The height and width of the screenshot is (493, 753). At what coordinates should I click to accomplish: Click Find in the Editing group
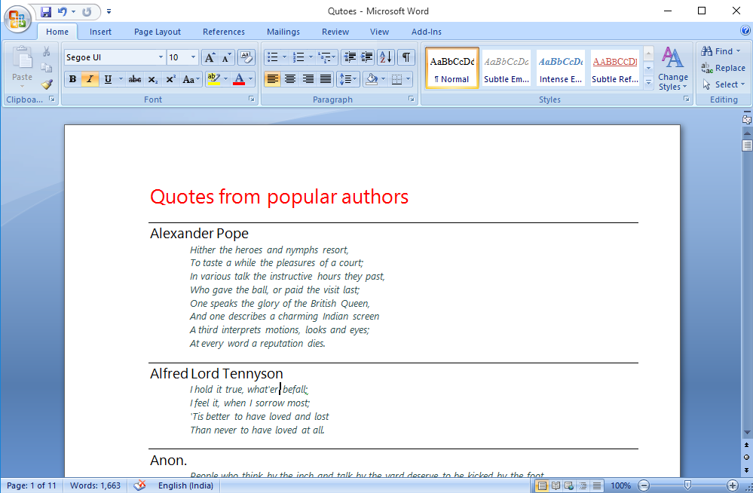click(721, 51)
